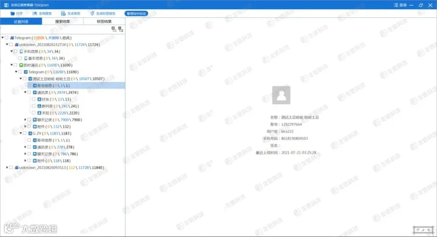Click the 附件 (118) attachment icon
Screen dimensions: 437x237
click(x=35, y=161)
